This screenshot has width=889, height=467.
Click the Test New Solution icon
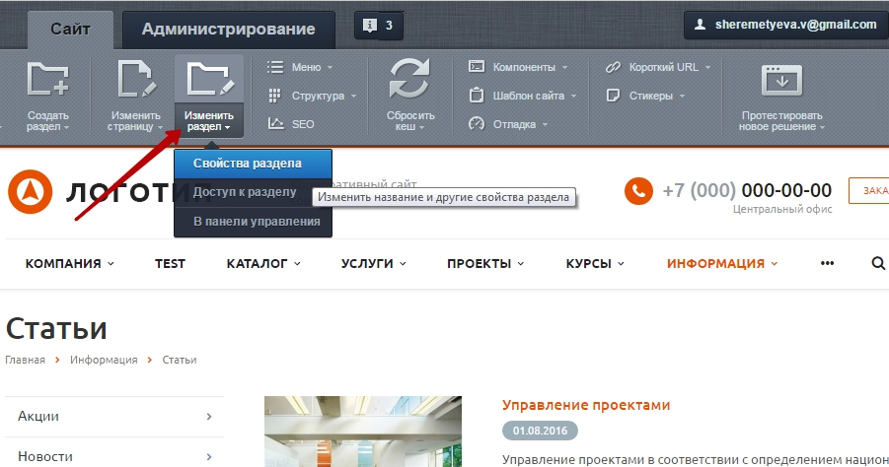pyautogui.click(x=781, y=81)
